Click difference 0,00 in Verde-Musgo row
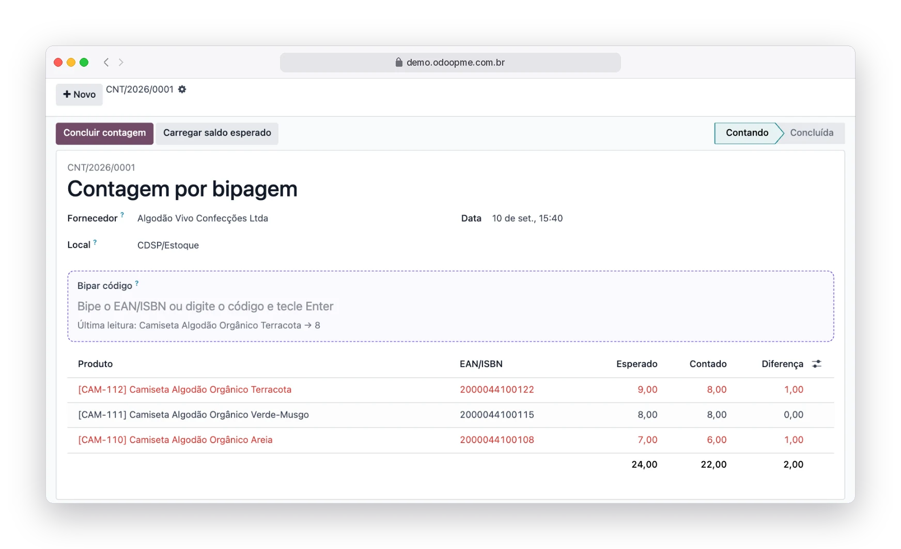This screenshot has height=549, width=901. point(794,415)
